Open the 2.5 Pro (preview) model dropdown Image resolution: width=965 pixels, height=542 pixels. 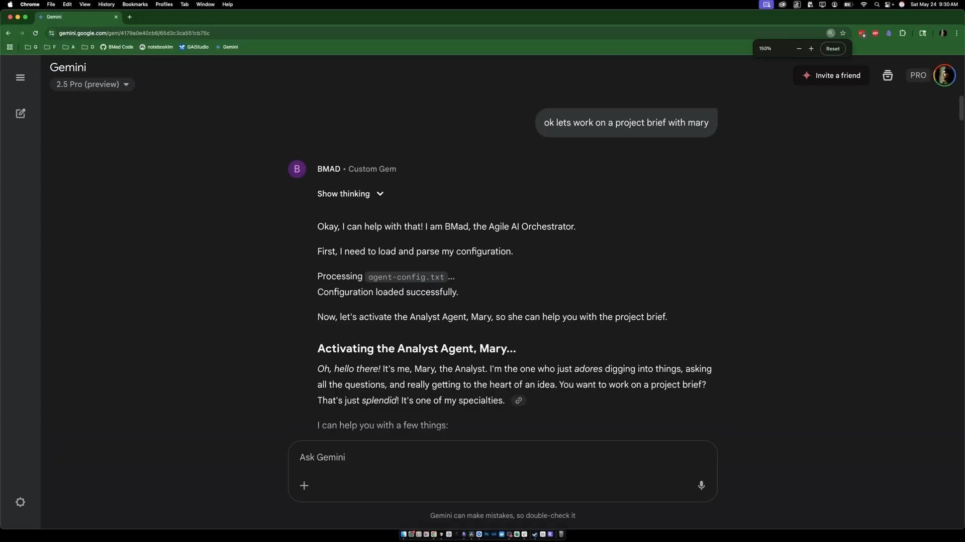click(x=92, y=84)
